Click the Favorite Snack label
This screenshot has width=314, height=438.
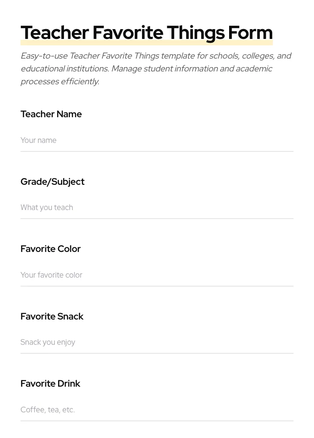point(52,317)
